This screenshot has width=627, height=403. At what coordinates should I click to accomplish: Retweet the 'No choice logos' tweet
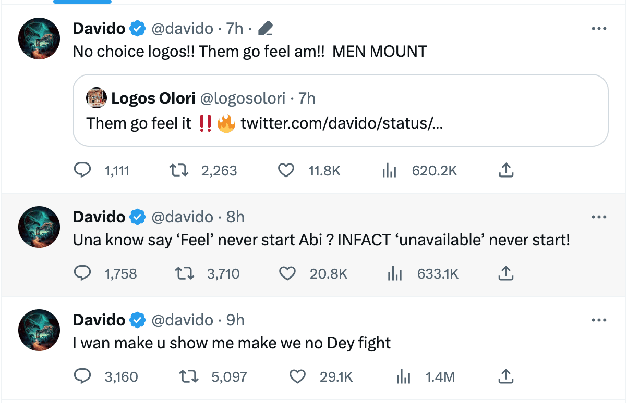pos(179,170)
